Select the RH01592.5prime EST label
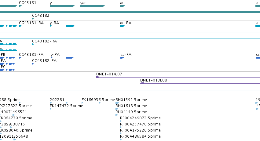The height and width of the screenshot is (141, 260). point(131,100)
